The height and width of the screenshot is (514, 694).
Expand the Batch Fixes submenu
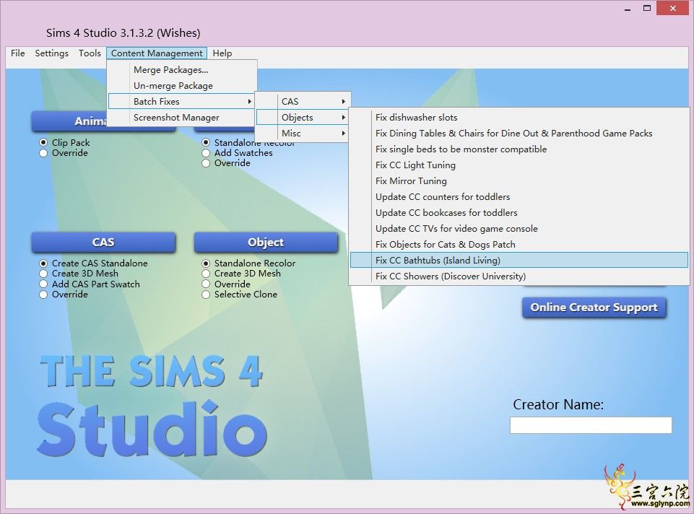181,102
